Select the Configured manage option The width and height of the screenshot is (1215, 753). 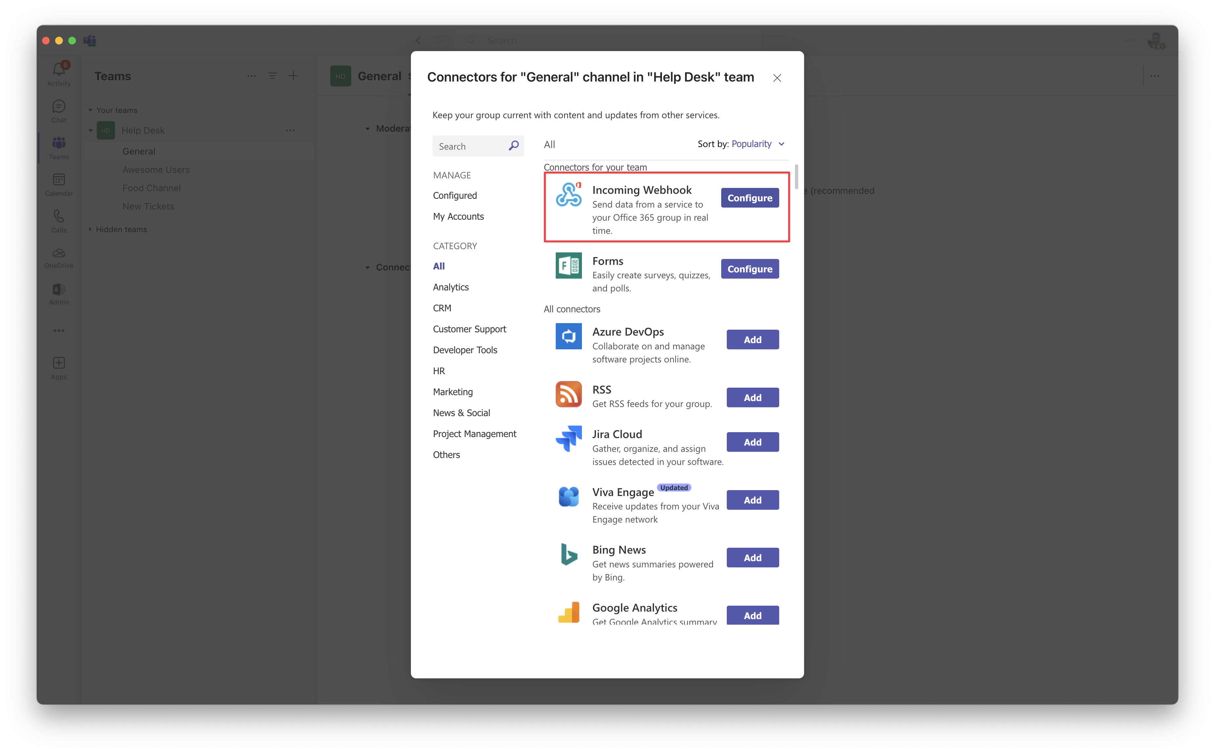coord(454,195)
